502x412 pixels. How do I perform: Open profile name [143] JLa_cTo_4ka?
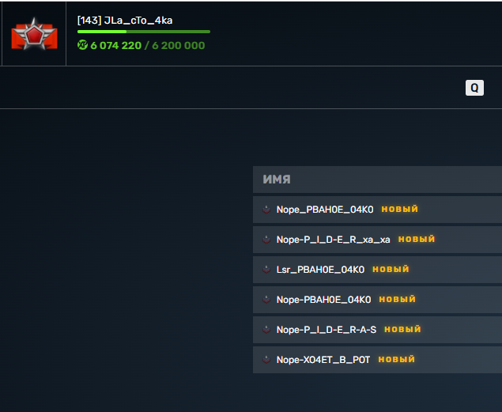(x=125, y=21)
